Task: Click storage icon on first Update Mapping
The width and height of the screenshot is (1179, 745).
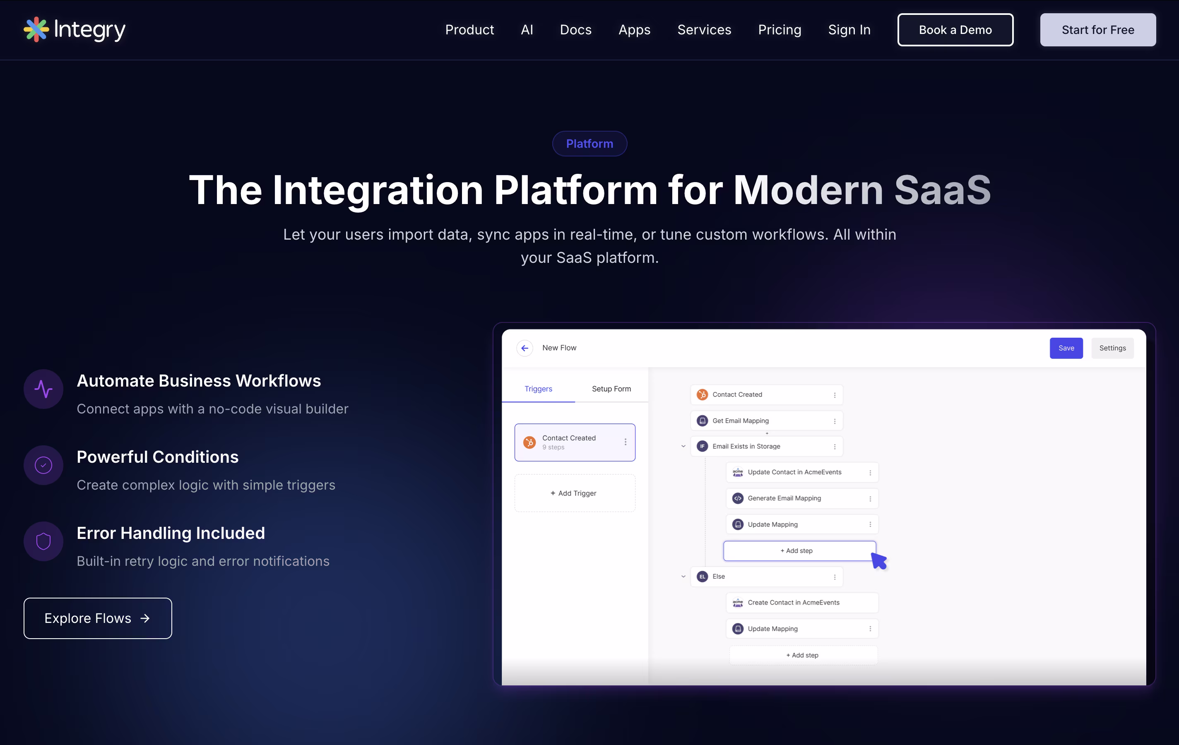Action: click(737, 524)
